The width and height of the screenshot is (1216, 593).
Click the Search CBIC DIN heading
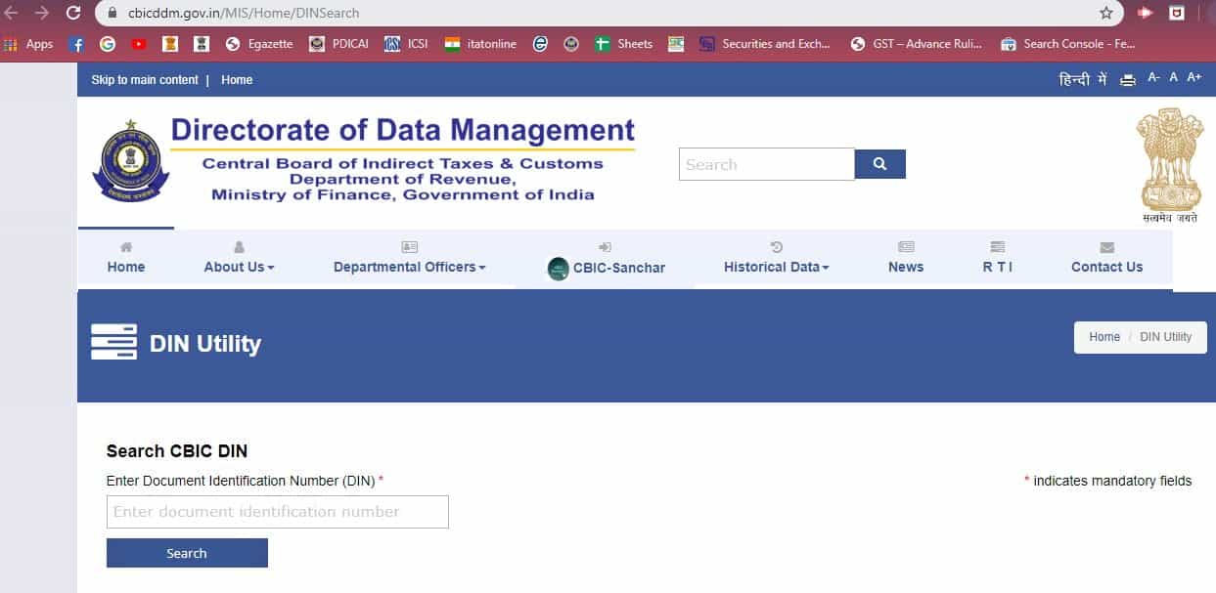point(177,450)
